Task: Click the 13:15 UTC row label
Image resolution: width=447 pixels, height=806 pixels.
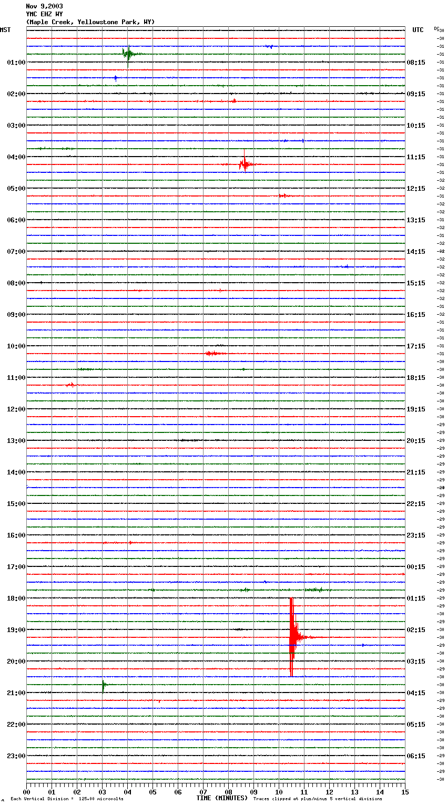Action: coord(416,220)
